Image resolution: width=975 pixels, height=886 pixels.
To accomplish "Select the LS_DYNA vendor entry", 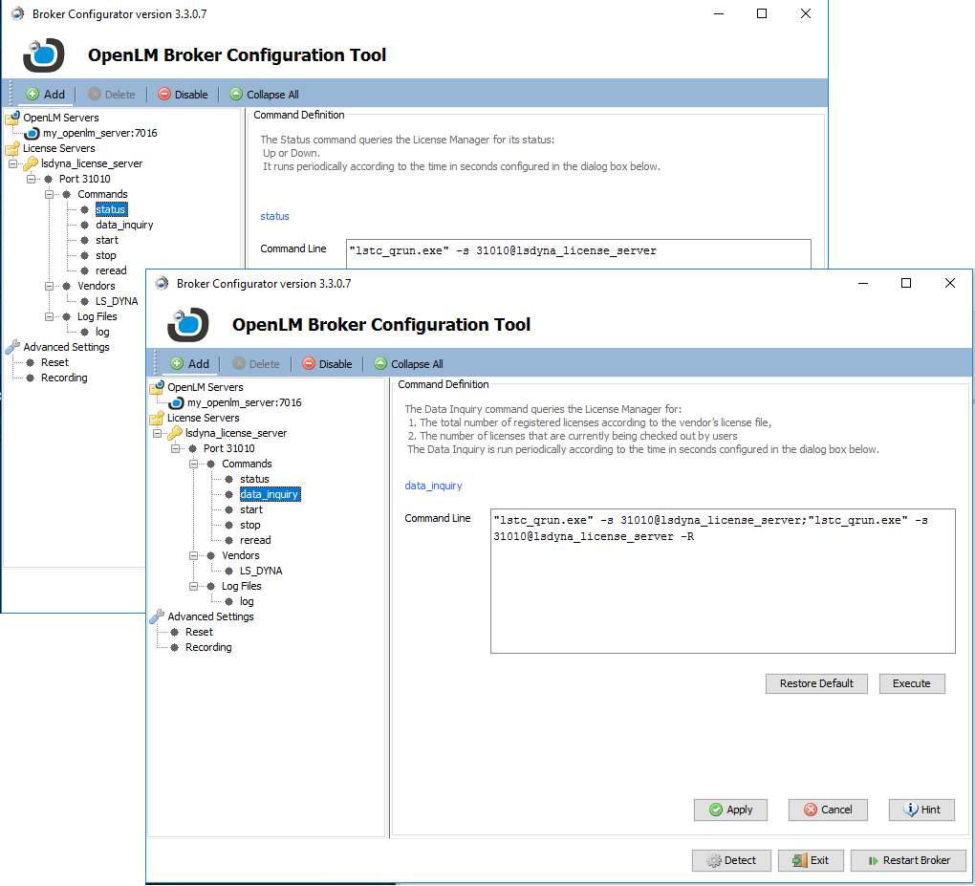I will point(263,571).
